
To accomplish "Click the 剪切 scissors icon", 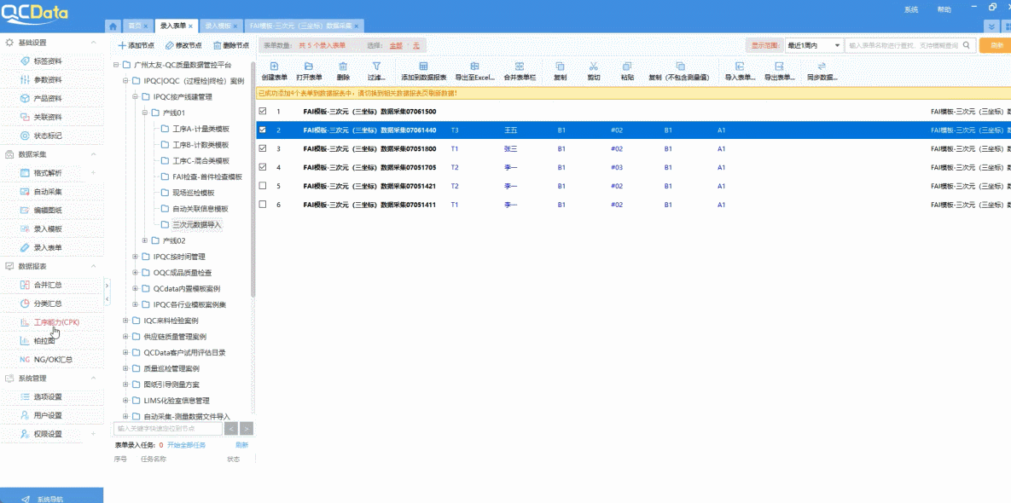I will [x=594, y=66].
